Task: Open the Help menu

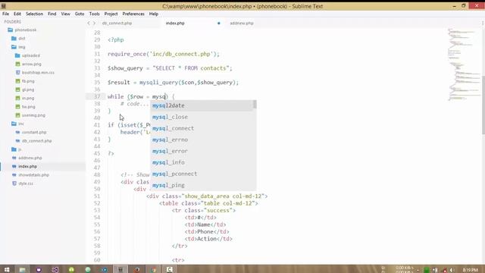Action: point(154,14)
